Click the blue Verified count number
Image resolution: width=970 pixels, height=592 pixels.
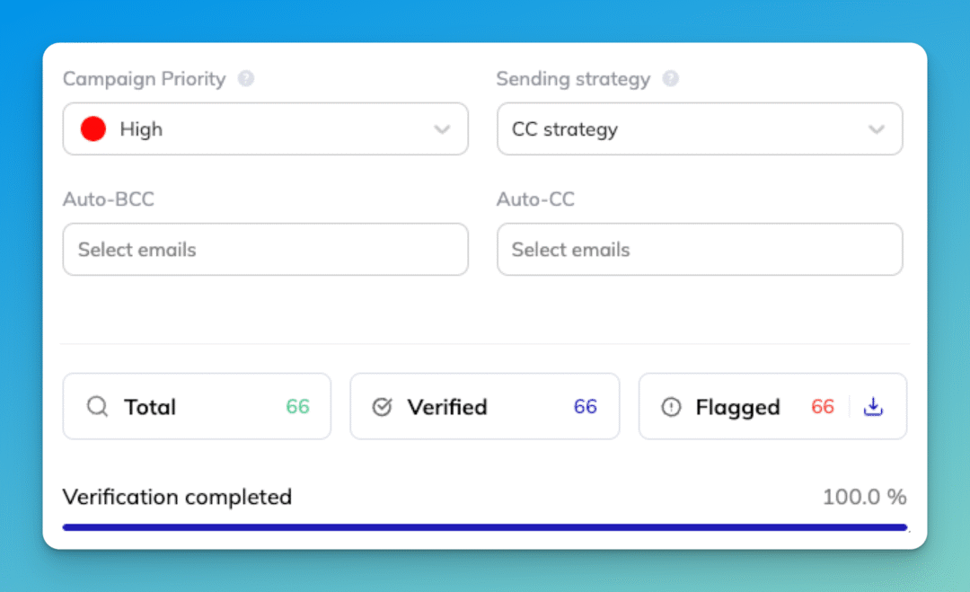coord(586,407)
